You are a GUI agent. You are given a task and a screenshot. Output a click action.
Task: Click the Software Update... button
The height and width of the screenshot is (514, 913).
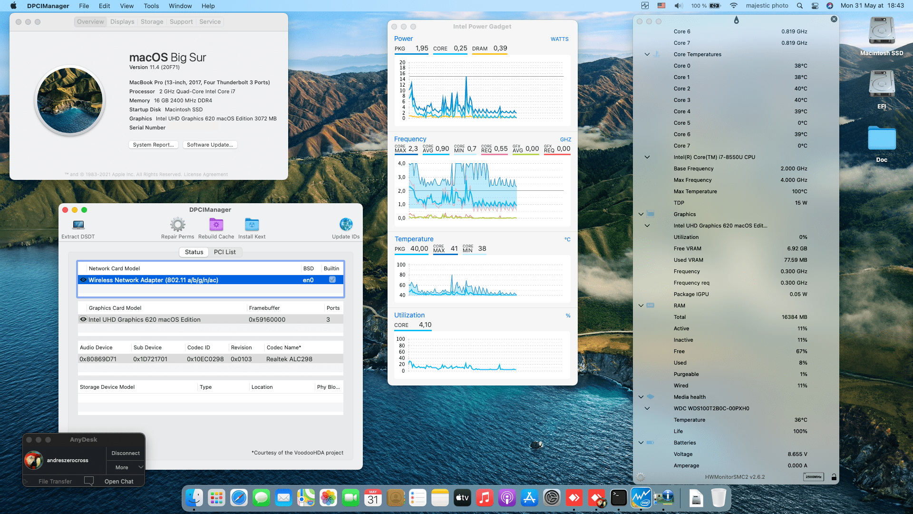click(x=210, y=145)
